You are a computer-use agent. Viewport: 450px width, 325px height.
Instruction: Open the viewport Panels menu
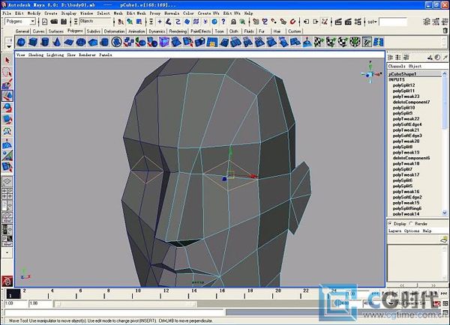pyautogui.click(x=106, y=55)
